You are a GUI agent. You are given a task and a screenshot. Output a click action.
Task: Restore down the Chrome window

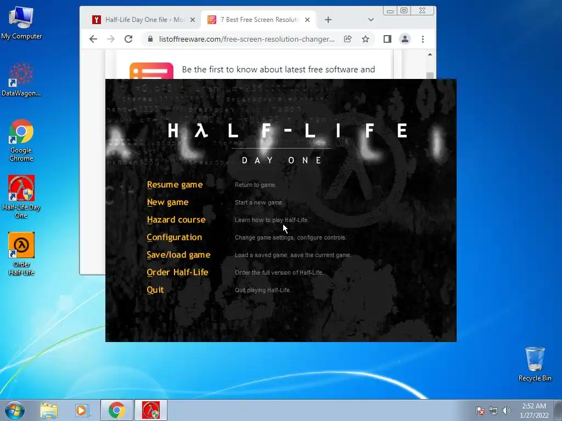(404, 11)
